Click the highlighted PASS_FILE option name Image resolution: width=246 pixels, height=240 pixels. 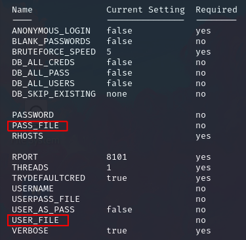(x=35, y=126)
